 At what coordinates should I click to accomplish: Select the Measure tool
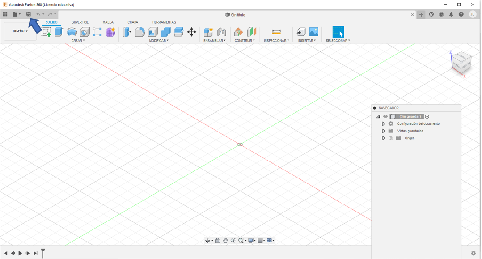(276, 32)
